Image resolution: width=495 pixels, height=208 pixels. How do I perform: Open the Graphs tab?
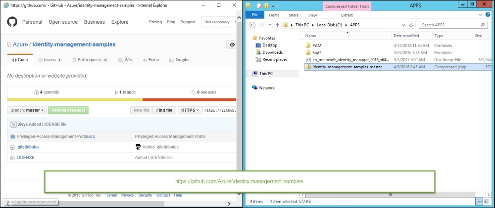click(179, 60)
